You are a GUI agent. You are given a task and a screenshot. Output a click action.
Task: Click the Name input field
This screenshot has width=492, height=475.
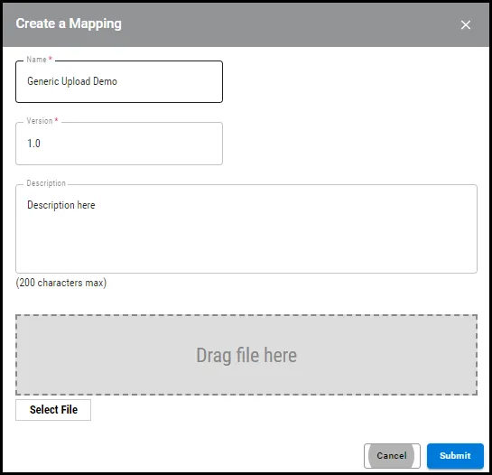click(119, 81)
